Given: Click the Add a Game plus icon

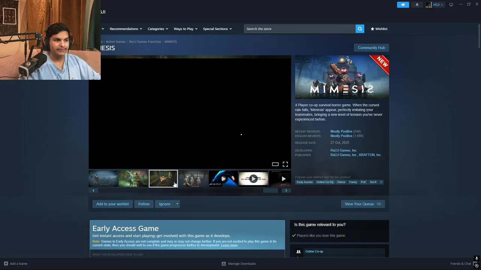Looking at the screenshot, I should tap(6, 264).
